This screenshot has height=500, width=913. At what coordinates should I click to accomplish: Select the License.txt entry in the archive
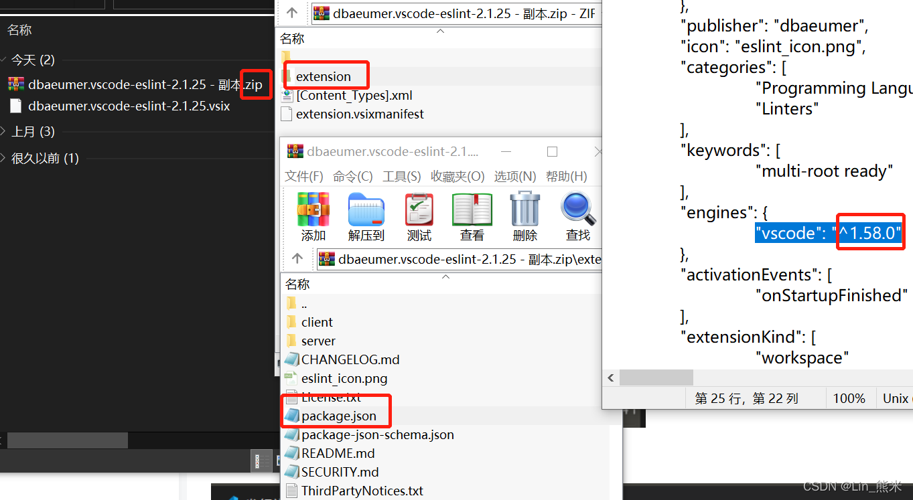(x=332, y=397)
